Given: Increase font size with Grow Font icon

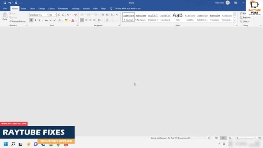Looking at the screenshot, I should [x=59, y=15].
